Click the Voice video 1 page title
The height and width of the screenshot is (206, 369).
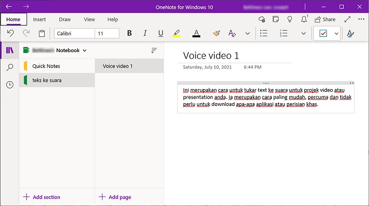(211, 56)
